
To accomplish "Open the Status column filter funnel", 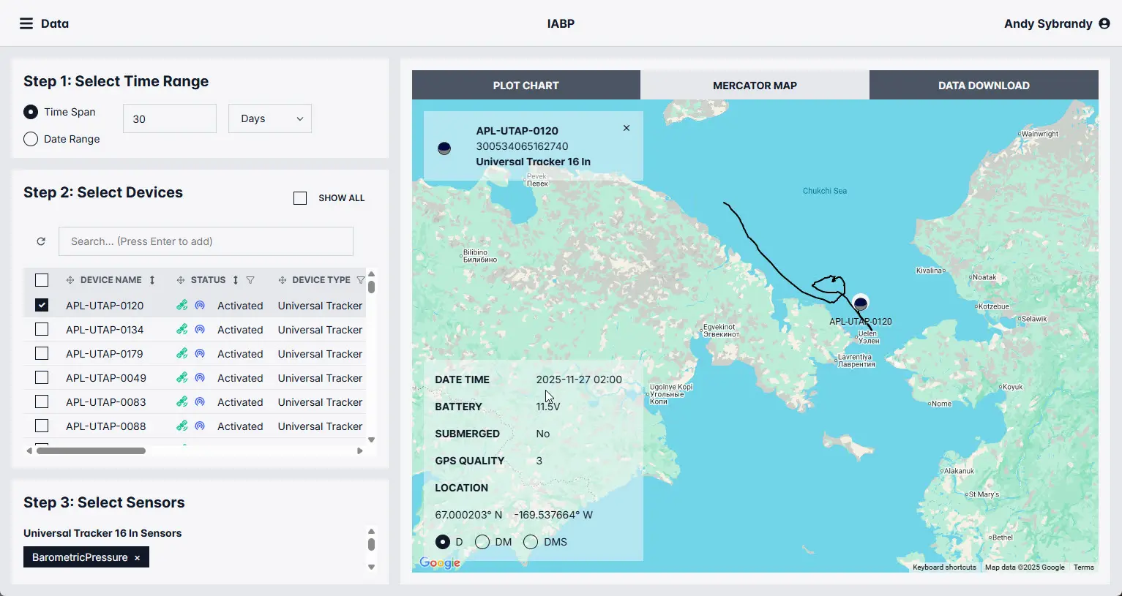I will click(250, 280).
